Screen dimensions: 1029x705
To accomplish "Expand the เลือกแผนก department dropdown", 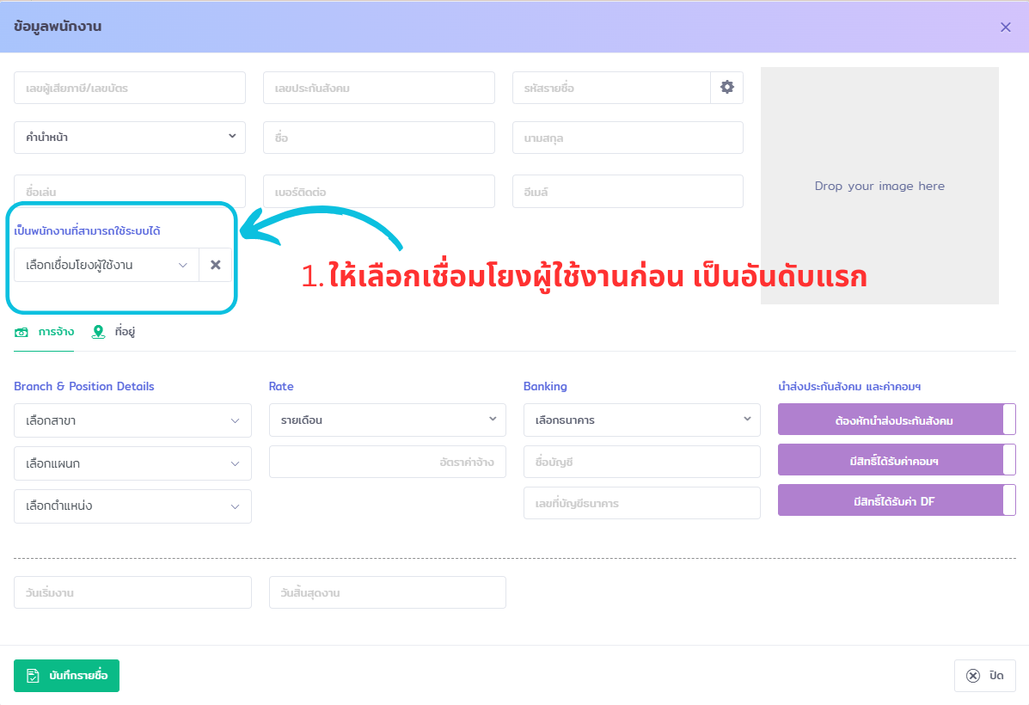I will 132,463.
